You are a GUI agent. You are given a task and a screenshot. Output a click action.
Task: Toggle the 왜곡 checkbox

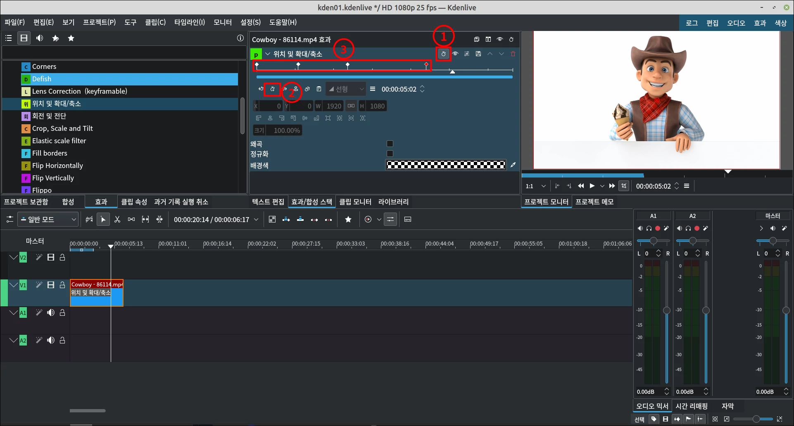390,144
